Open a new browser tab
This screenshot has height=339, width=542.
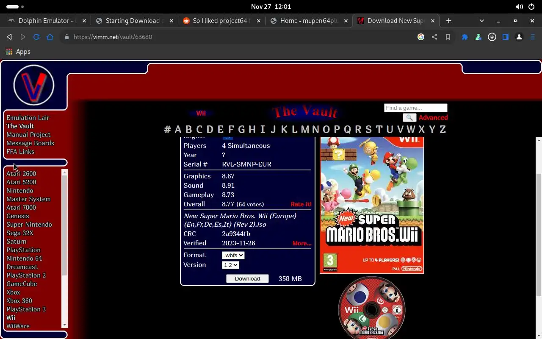449,21
